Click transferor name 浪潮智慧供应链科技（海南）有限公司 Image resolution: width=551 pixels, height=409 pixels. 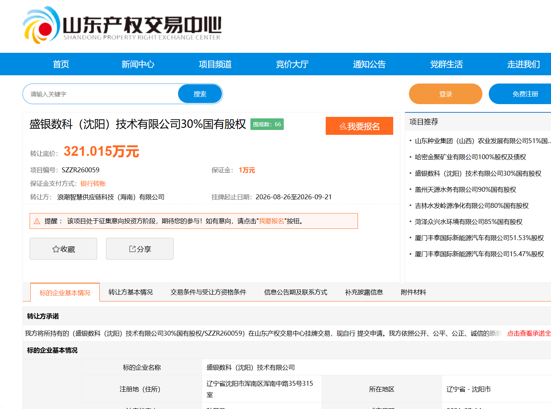pos(111,197)
